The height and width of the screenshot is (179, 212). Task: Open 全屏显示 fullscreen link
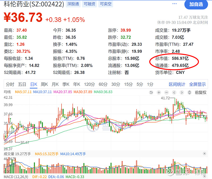click(197, 84)
